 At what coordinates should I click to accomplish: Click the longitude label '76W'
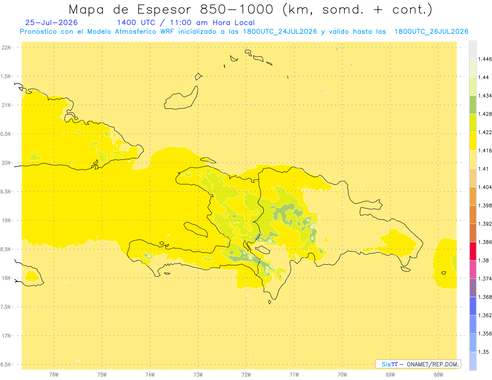coord(54,375)
